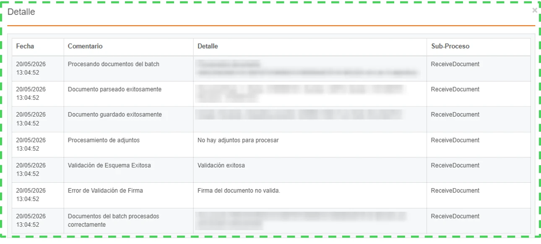The image size is (541, 244).
Task: Click the date in the 'Documento parseado exitosamente' row
Action: (x=31, y=93)
